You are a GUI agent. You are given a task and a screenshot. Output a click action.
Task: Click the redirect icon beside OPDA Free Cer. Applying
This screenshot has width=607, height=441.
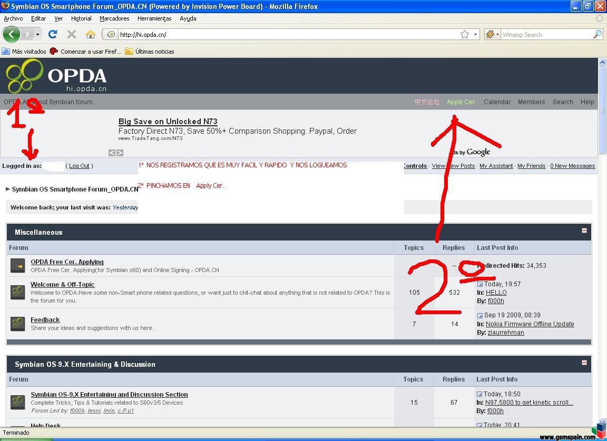tap(18, 266)
